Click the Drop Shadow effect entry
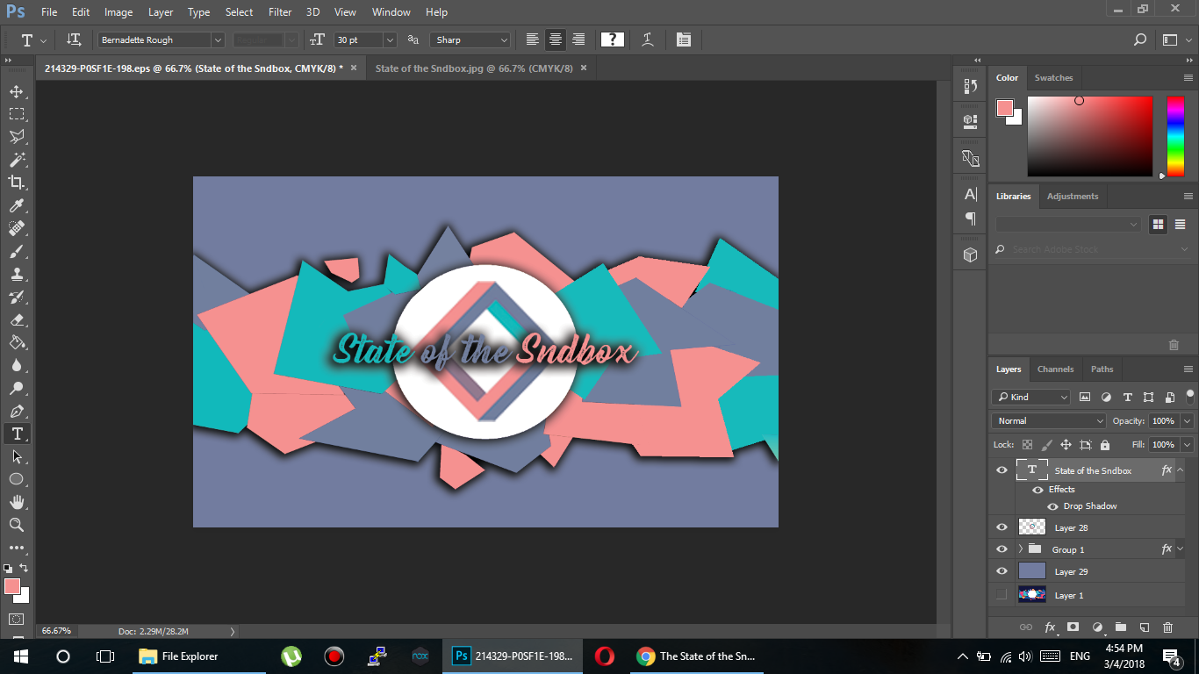This screenshot has height=674, width=1199. 1088,505
